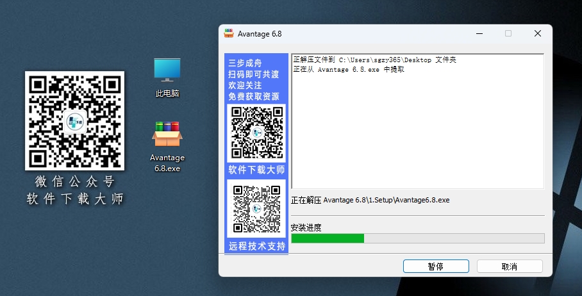Click the green installation progress bar
This screenshot has height=296, width=582.
(417, 238)
